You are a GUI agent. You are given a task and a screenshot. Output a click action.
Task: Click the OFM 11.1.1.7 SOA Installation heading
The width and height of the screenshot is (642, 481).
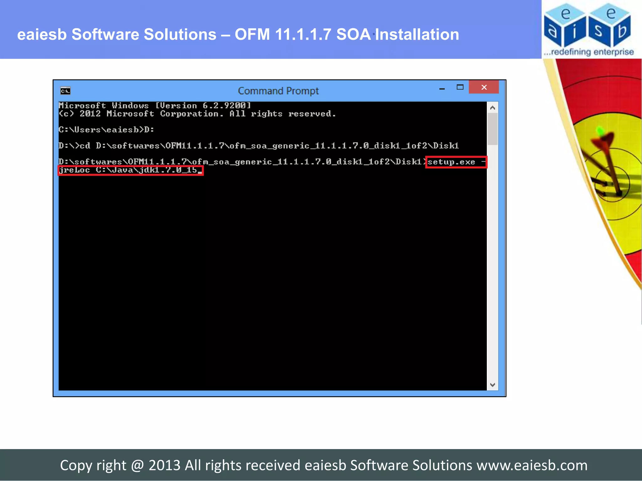coord(238,34)
